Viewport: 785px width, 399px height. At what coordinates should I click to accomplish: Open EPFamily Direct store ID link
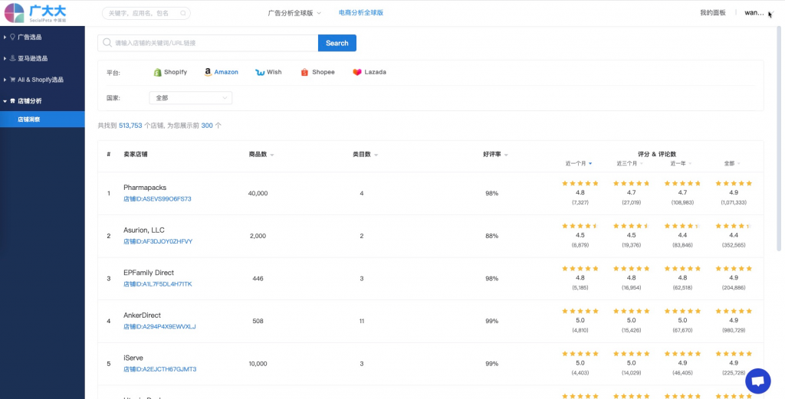[x=158, y=284]
